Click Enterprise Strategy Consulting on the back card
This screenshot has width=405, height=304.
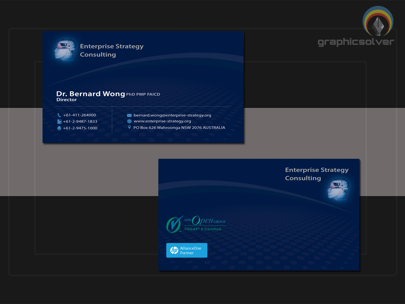pyautogui.click(x=317, y=174)
